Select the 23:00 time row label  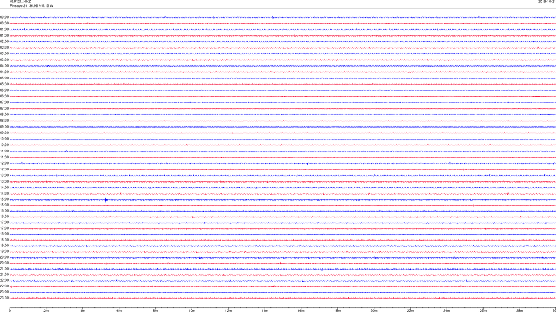4,292
